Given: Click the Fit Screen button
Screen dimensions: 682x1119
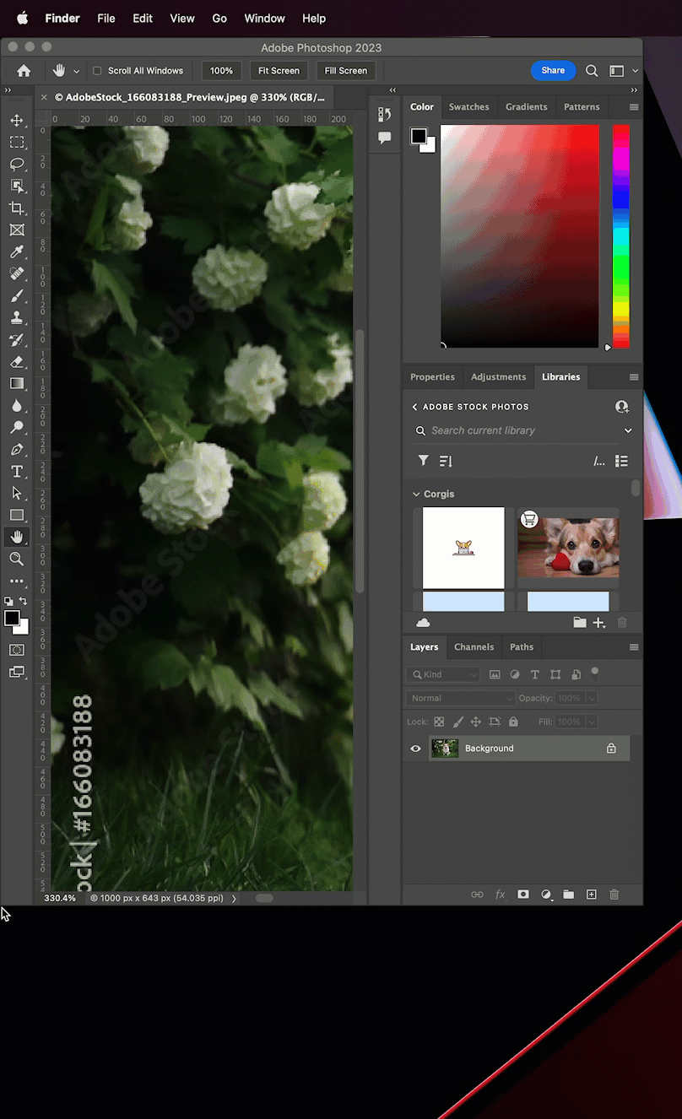Looking at the screenshot, I should click(x=279, y=71).
